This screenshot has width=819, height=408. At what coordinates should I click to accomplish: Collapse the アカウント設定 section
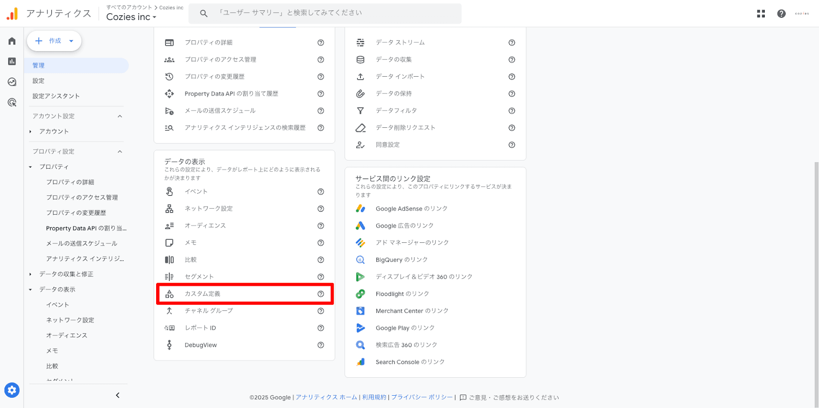(120, 116)
